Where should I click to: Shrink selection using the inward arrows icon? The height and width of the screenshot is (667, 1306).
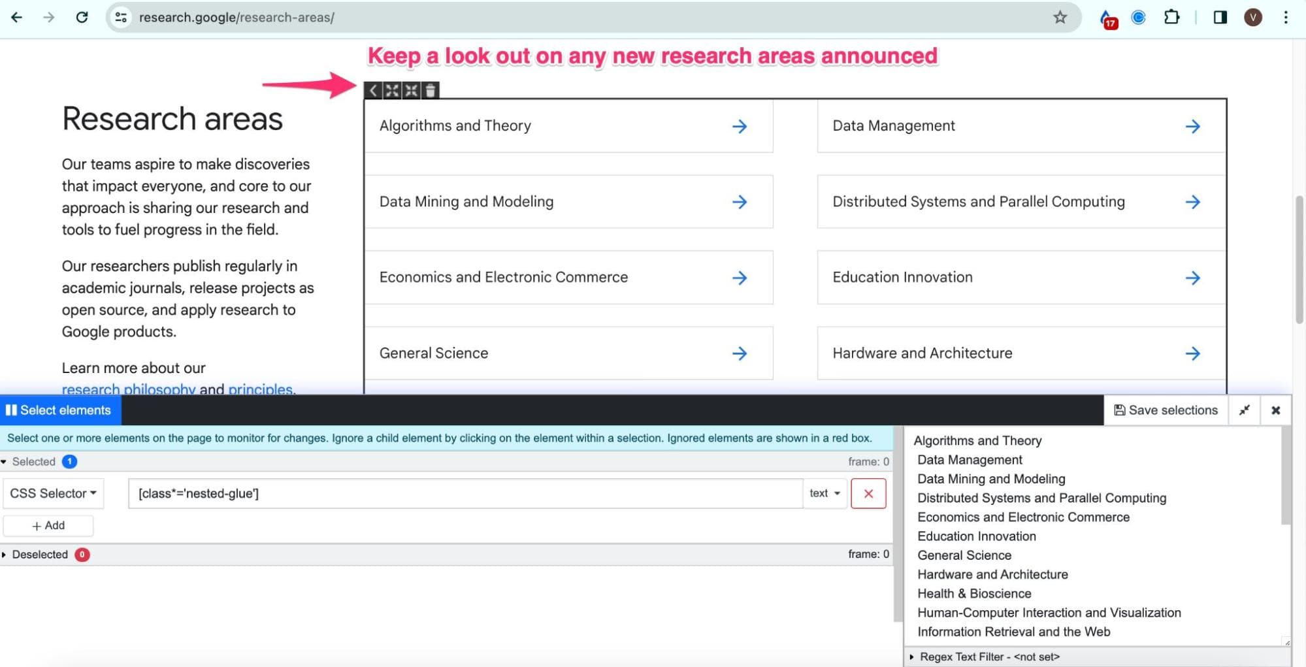pos(411,90)
